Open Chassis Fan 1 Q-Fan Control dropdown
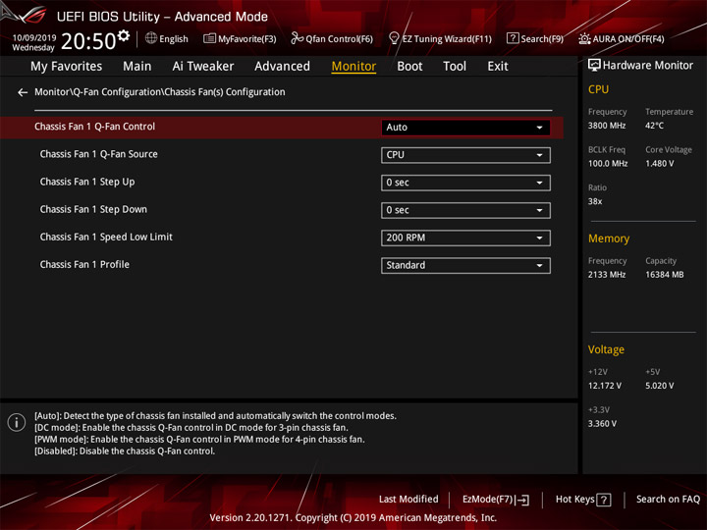The height and width of the screenshot is (530, 707). (465, 127)
